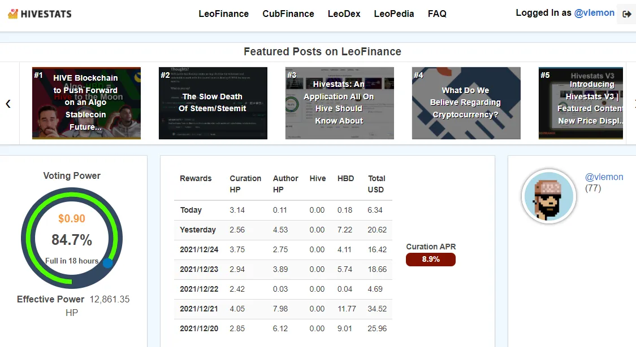Click the Curation APR label

(431, 247)
